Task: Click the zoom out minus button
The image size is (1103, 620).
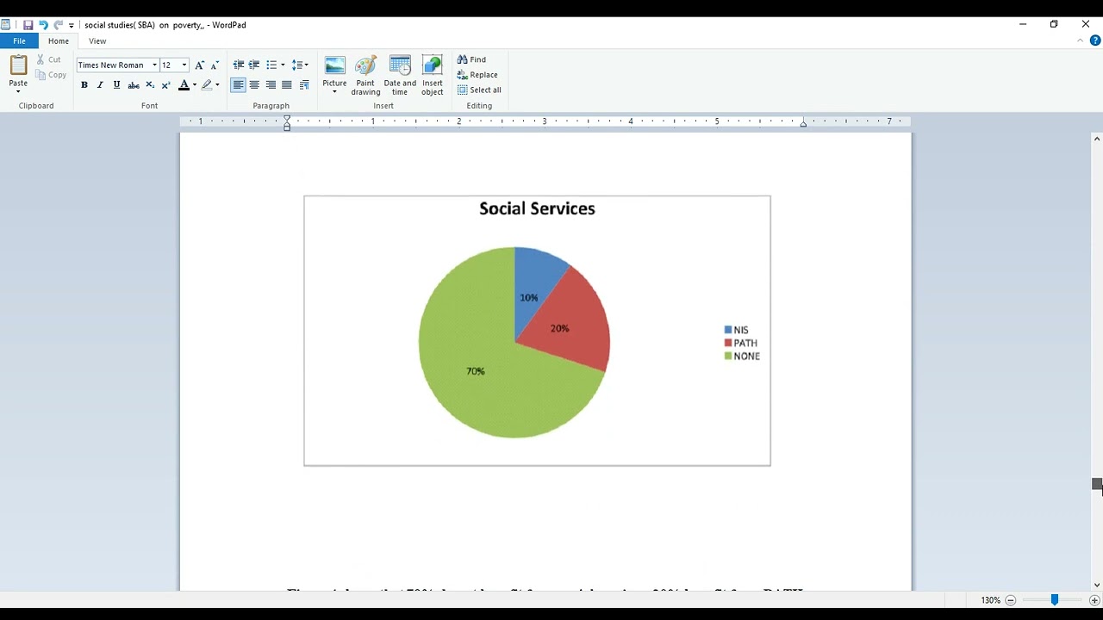Action: click(1011, 600)
